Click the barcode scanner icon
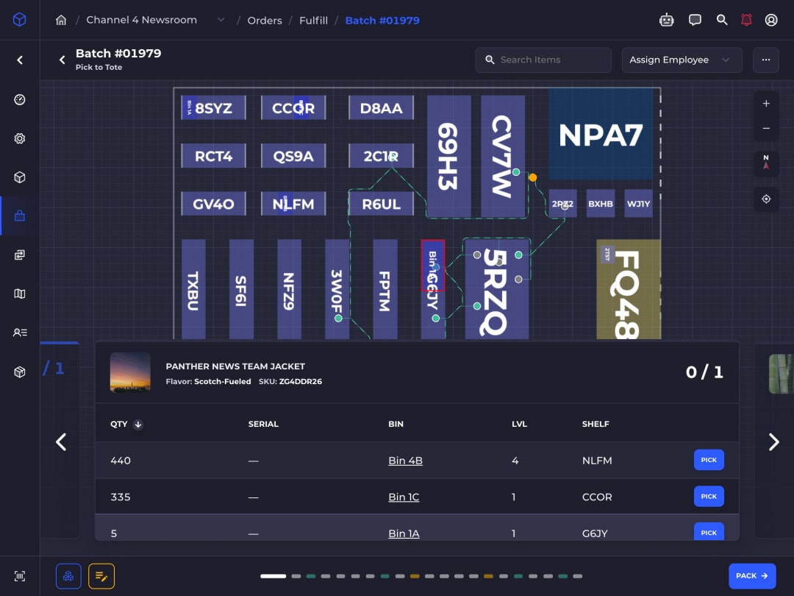 coord(20,576)
